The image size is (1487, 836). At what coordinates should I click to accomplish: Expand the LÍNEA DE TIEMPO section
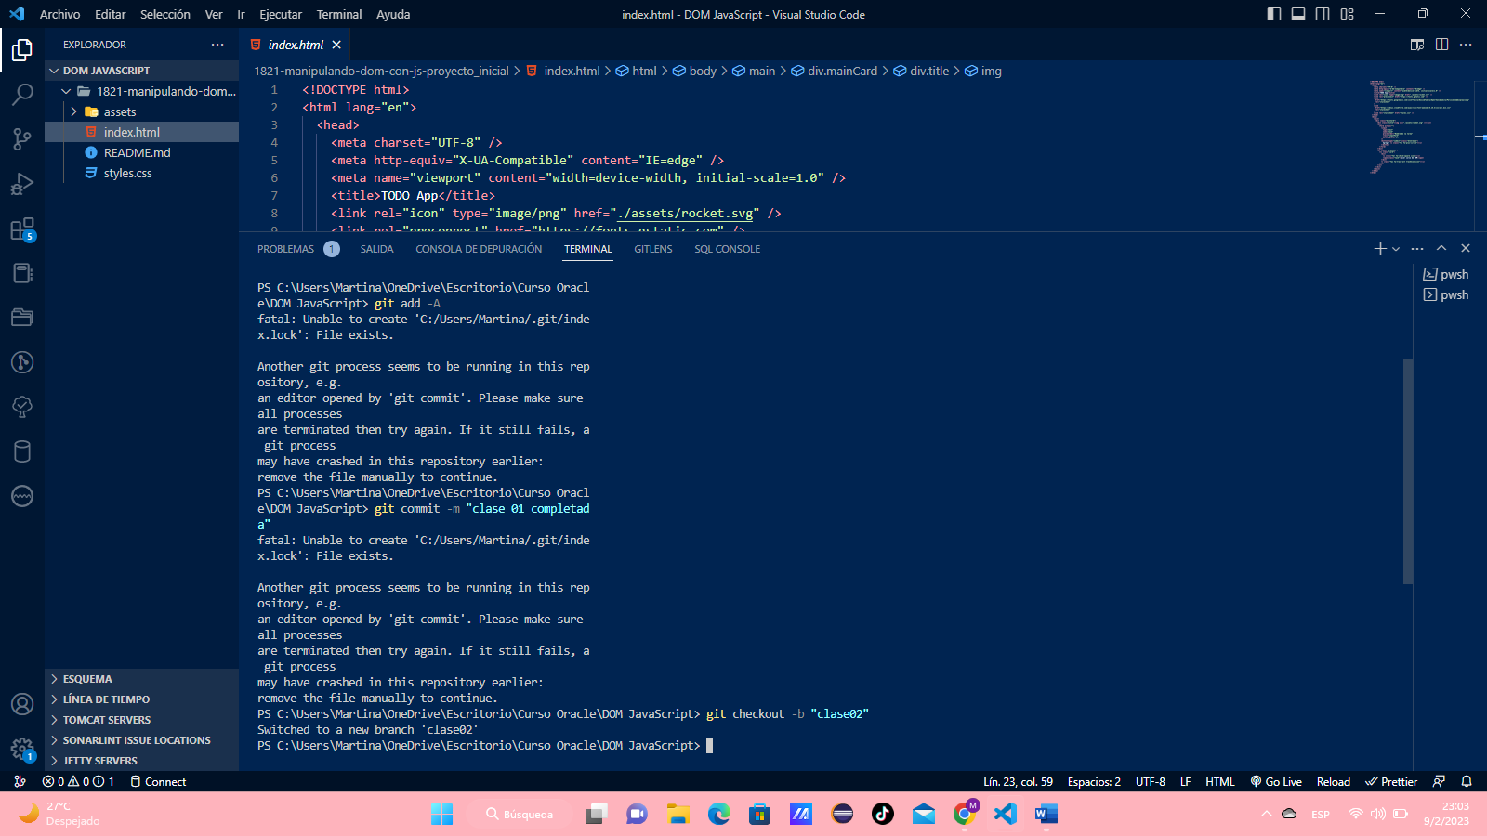[141, 699]
